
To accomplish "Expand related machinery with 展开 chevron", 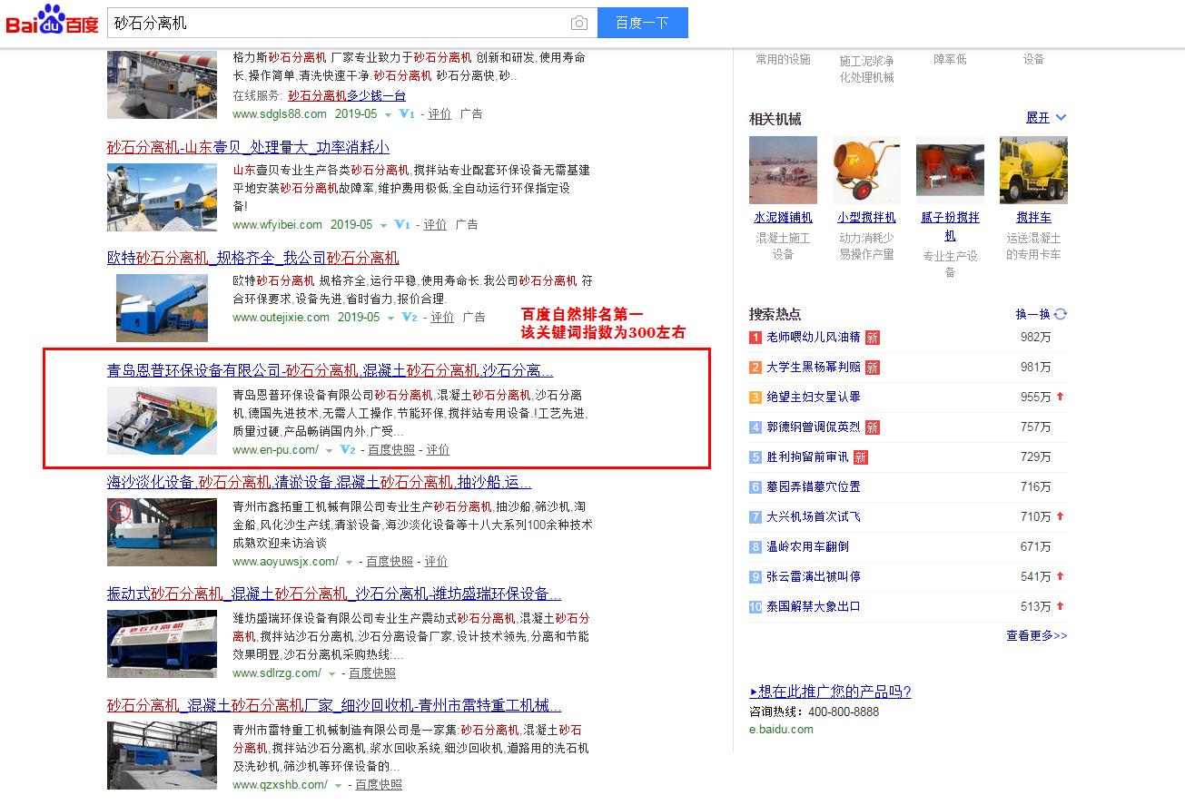I will (x=1061, y=117).
